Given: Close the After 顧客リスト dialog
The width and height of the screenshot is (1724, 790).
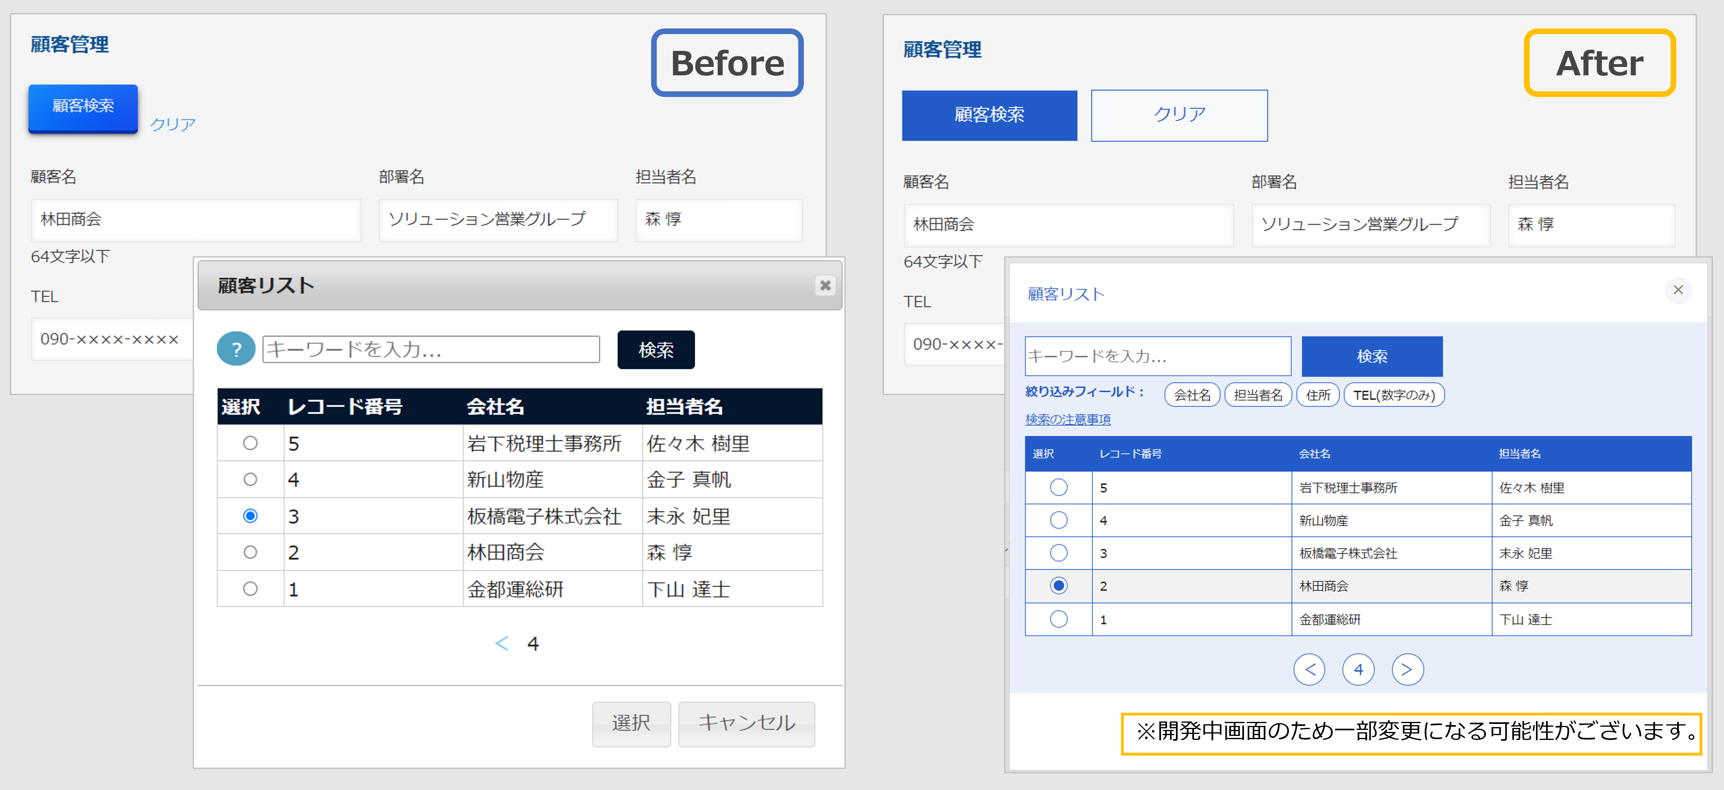Looking at the screenshot, I should click(x=1678, y=290).
